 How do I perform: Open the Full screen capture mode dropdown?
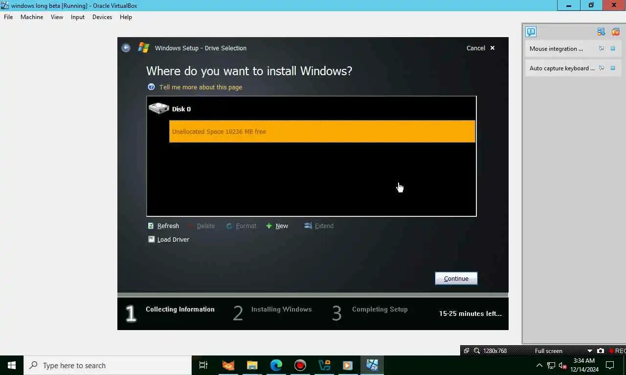[x=590, y=351]
